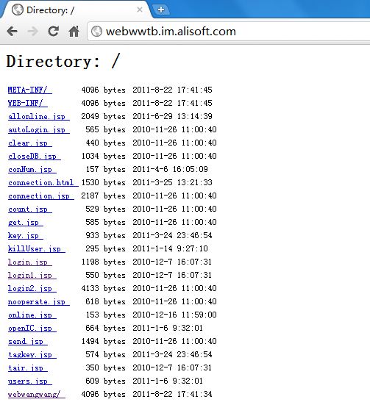Screen dimensions: 370x416
Task: Open tagkey.jsp file link
Action: click(32, 355)
